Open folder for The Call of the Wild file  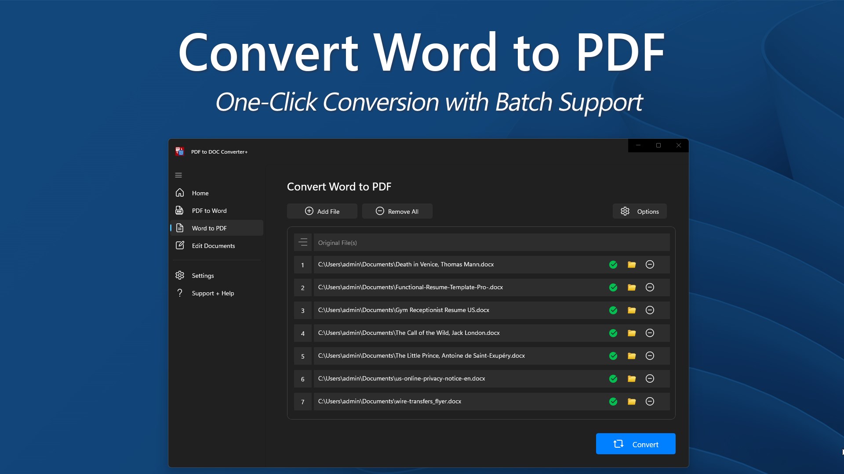pyautogui.click(x=632, y=333)
